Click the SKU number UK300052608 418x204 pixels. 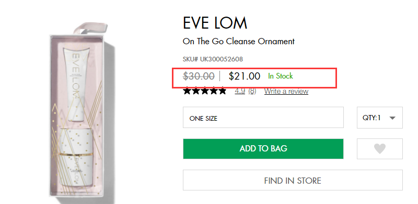tap(222, 59)
